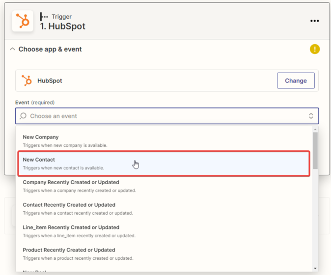Click the HubSpot app name label
This screenshot has width=331, height=275.
50,81
